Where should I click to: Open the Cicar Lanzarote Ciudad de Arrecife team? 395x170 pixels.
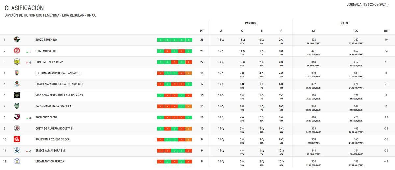coord(59,84)
